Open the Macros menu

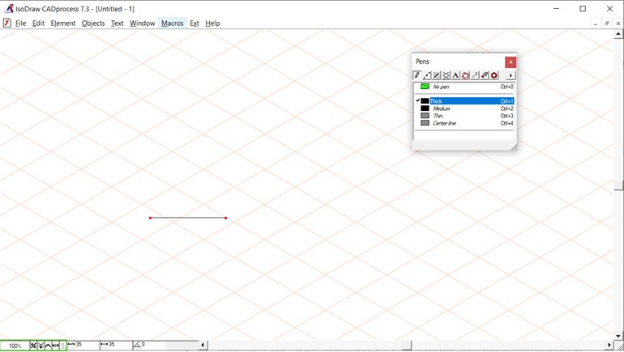pyautogui.click(x=173, y=23)
